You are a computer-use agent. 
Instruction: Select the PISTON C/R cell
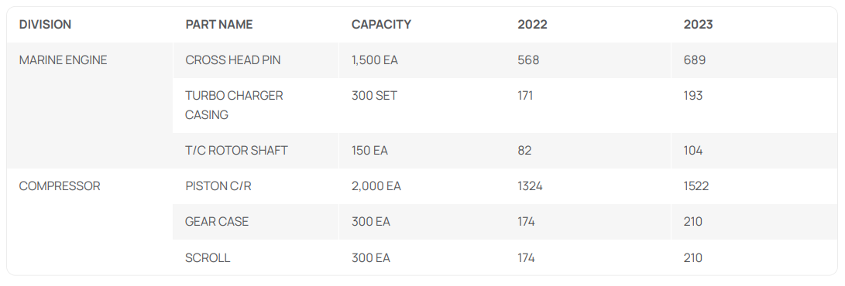256,186
